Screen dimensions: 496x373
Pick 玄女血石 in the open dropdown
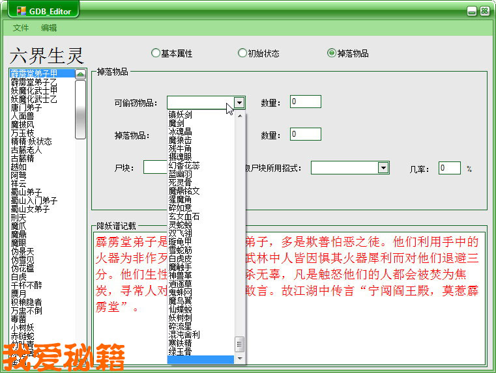point(184,216)
